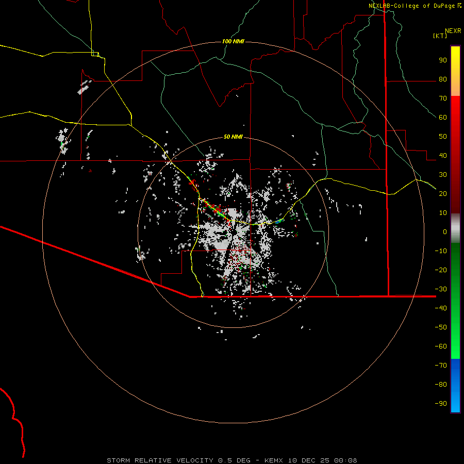Click the -20 value on the velocity scale
The height and width of the screenshot is (464, 464).
tap(441, 270)
